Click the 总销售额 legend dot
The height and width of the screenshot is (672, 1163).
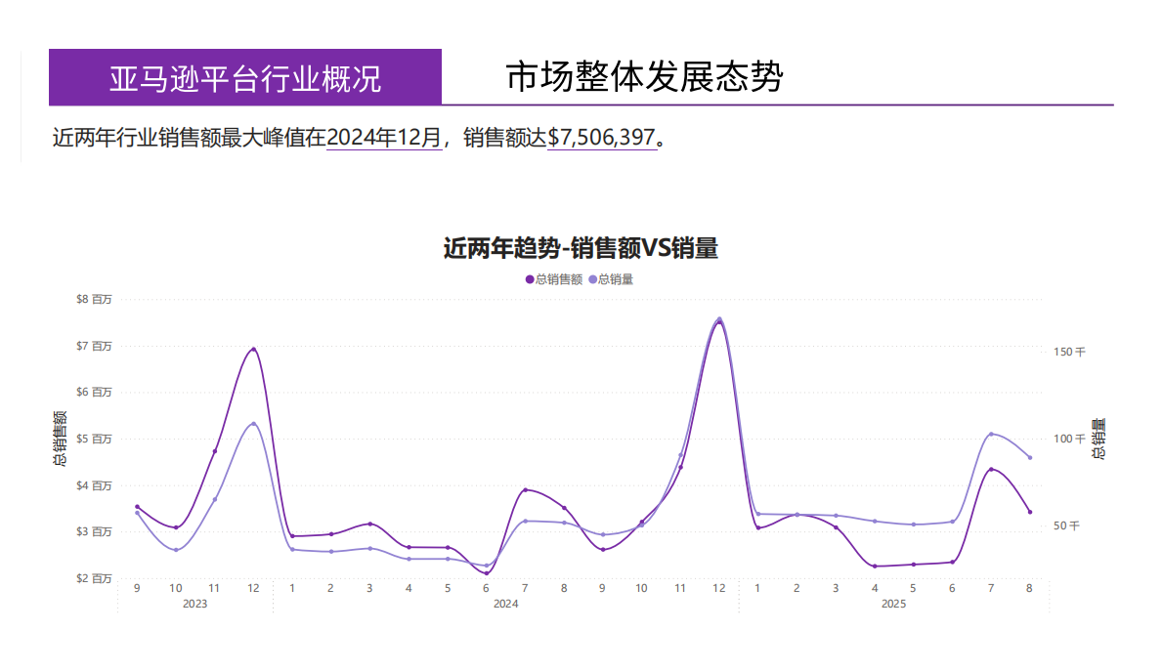530,279
